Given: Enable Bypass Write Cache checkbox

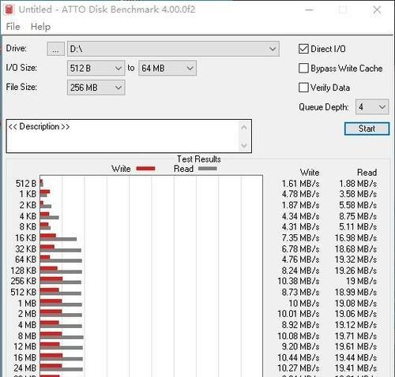Looking at the screenshot, I should click(303, 69).
